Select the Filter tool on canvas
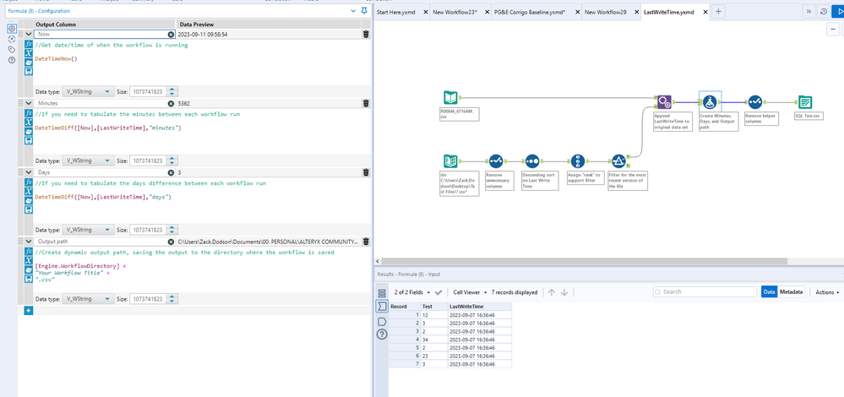Viewport: 844px width, 397px height. 618,161
